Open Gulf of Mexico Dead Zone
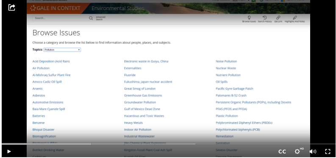This screenshot has height=158, width=336. tap(142, 109)
